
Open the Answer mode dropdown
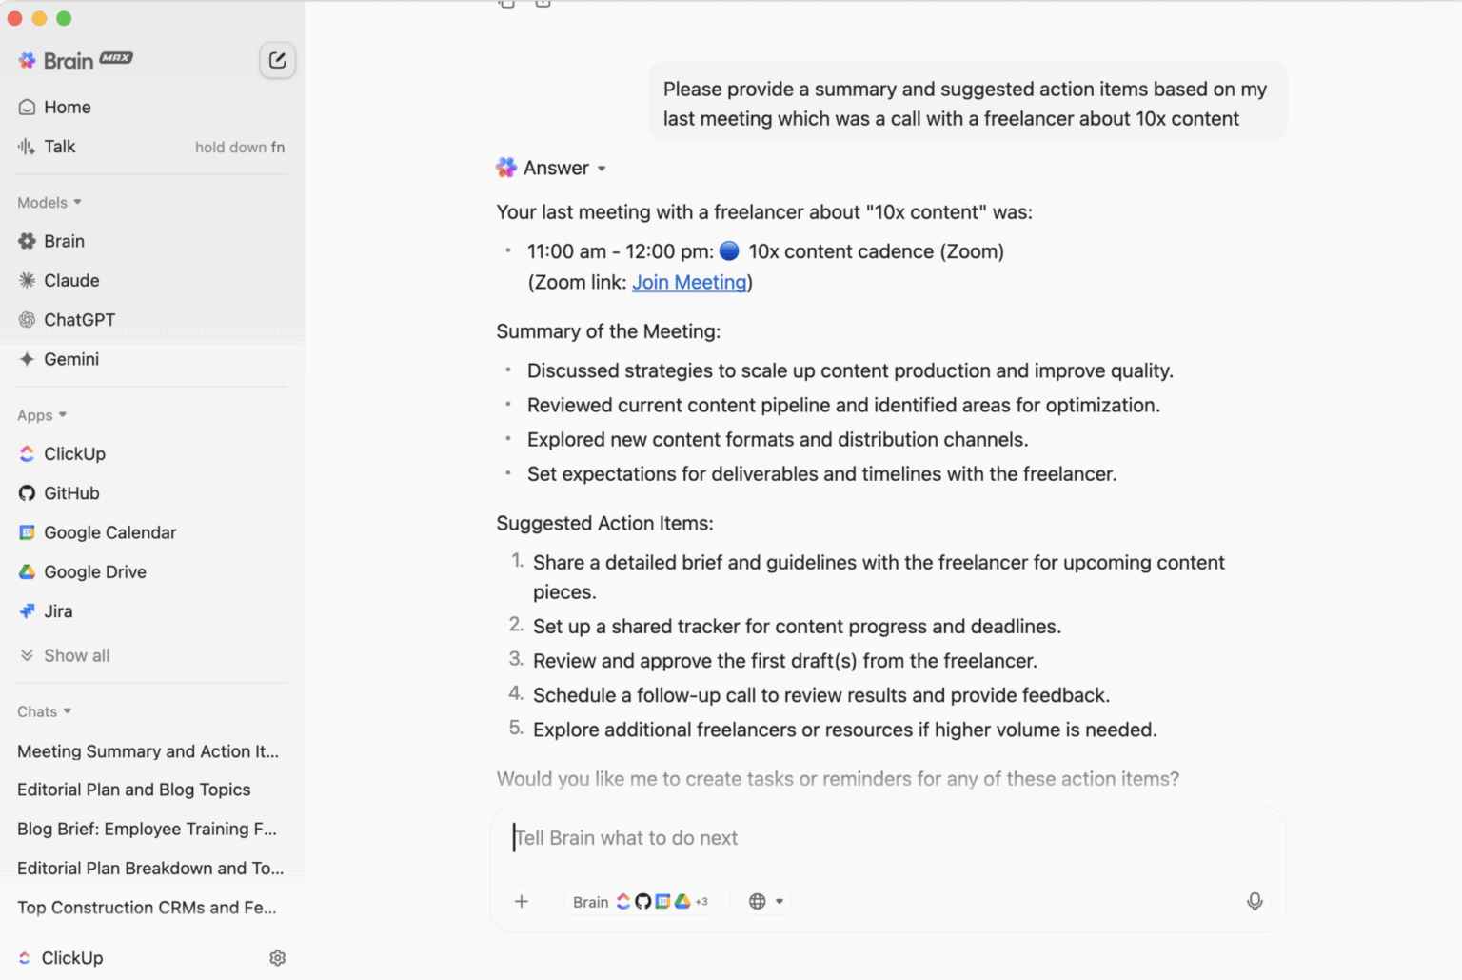coord(563,169)
